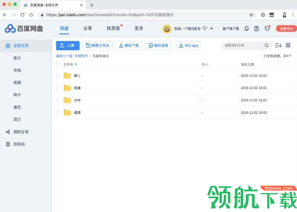This screenshot has height=212, width=297.
Task: Check the box for 浪漫 folder
Action: [x=58, y=88]
